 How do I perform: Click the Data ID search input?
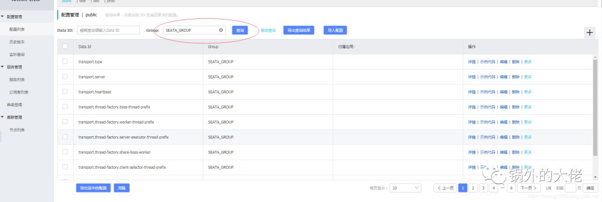tap(108, 30)
